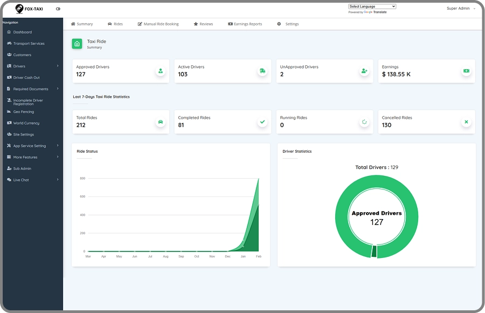Open Customers in the sidebar
Screen dimensions: 485x313
click(x=33, y=55)
